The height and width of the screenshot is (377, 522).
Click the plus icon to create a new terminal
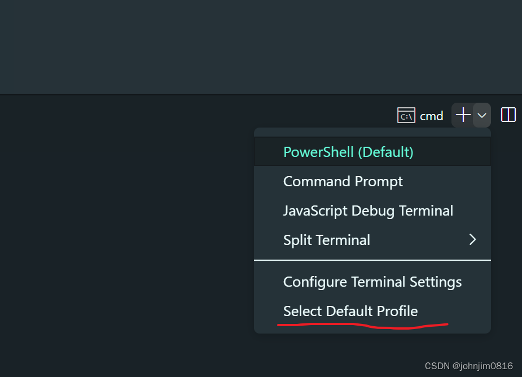[462, 115]
